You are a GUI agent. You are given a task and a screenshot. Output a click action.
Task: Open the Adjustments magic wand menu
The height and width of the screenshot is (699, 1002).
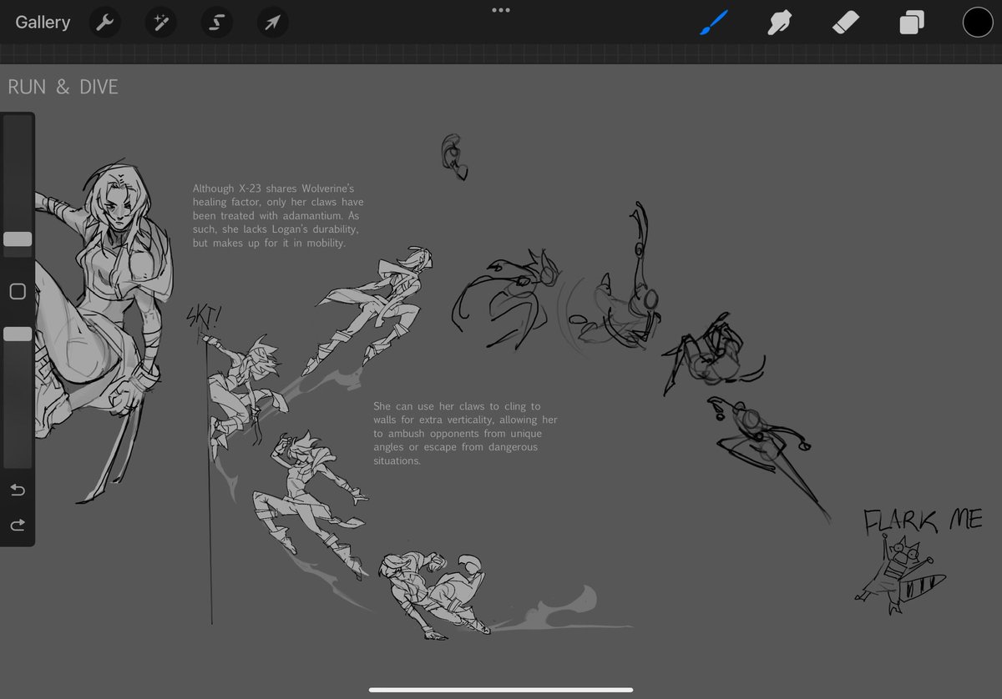tap(160, 23)
